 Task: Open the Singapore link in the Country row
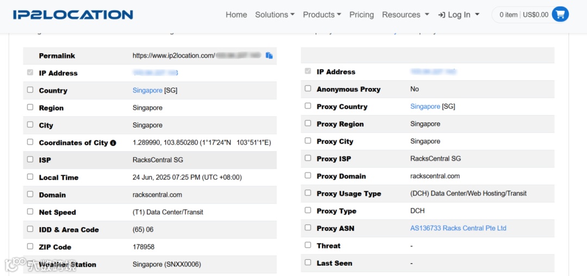[x=147, y=90]
